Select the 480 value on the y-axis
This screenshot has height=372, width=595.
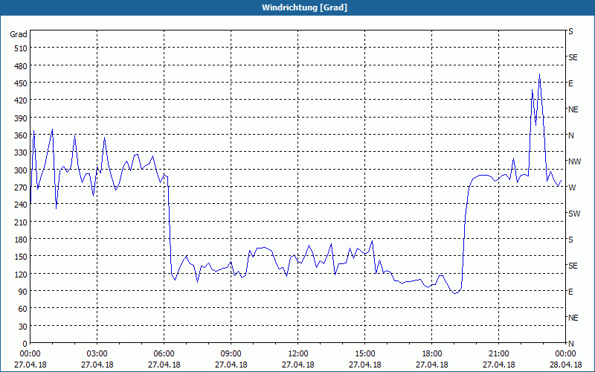click(x=21, y=66)
